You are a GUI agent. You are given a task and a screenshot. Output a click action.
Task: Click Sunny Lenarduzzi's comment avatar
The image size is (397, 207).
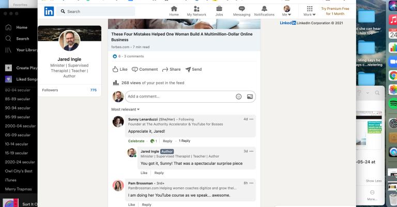(118, 122)
